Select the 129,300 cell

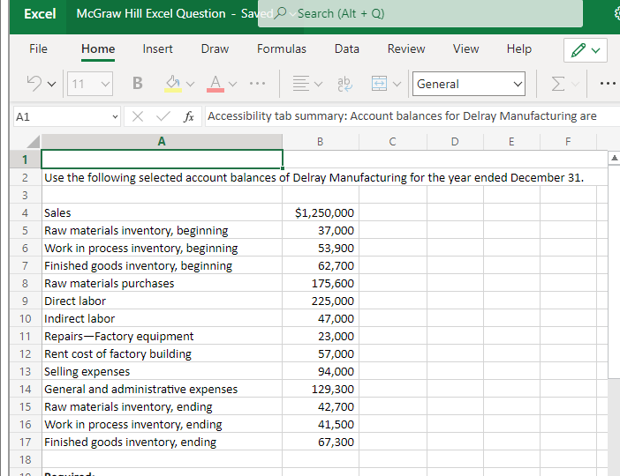(x=321, y=389)
